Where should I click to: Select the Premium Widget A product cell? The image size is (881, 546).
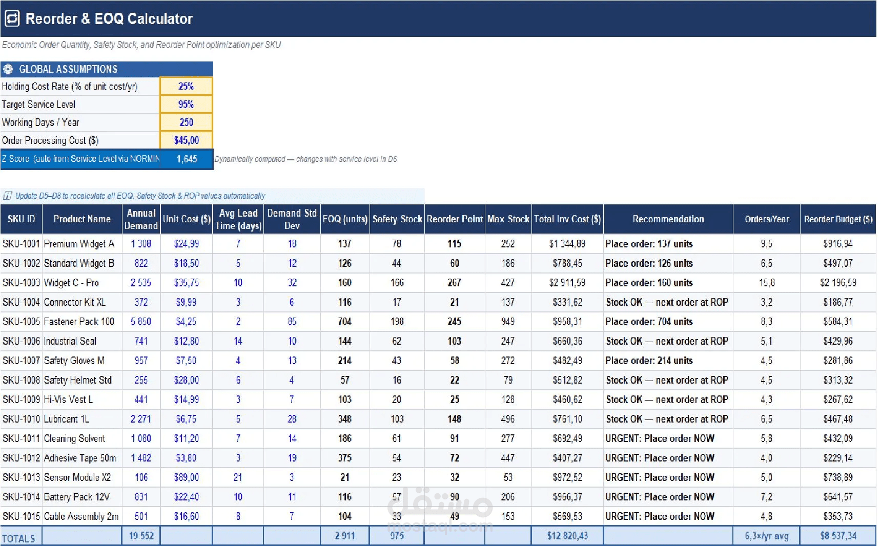click(82, 244)
